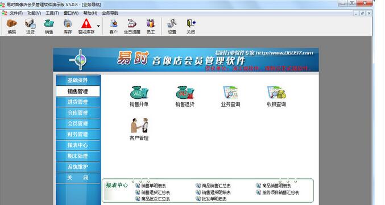Image resolution: width=385 pixels, height=205 pixels.
Task: Click the 进货 toolbar icon
Action: (30, 27)
